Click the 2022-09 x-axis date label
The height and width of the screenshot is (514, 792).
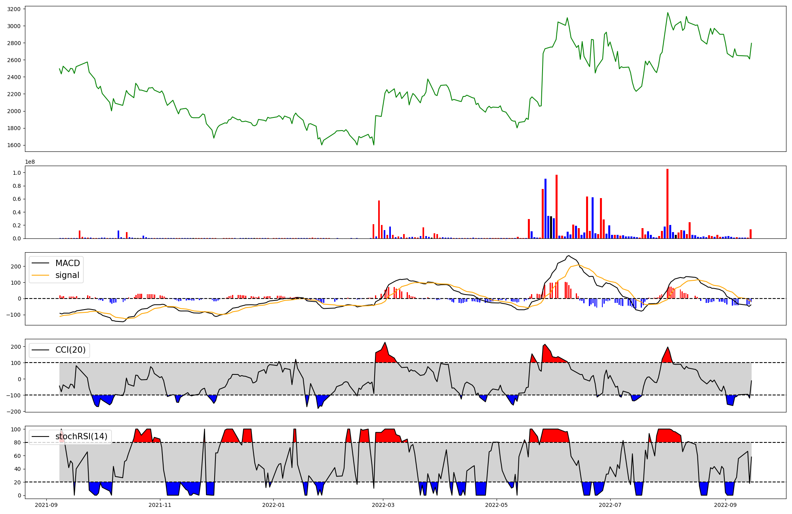pyautogui.click(x=725, y=505)
